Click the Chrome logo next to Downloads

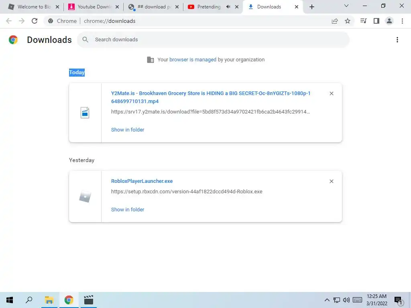13,40
